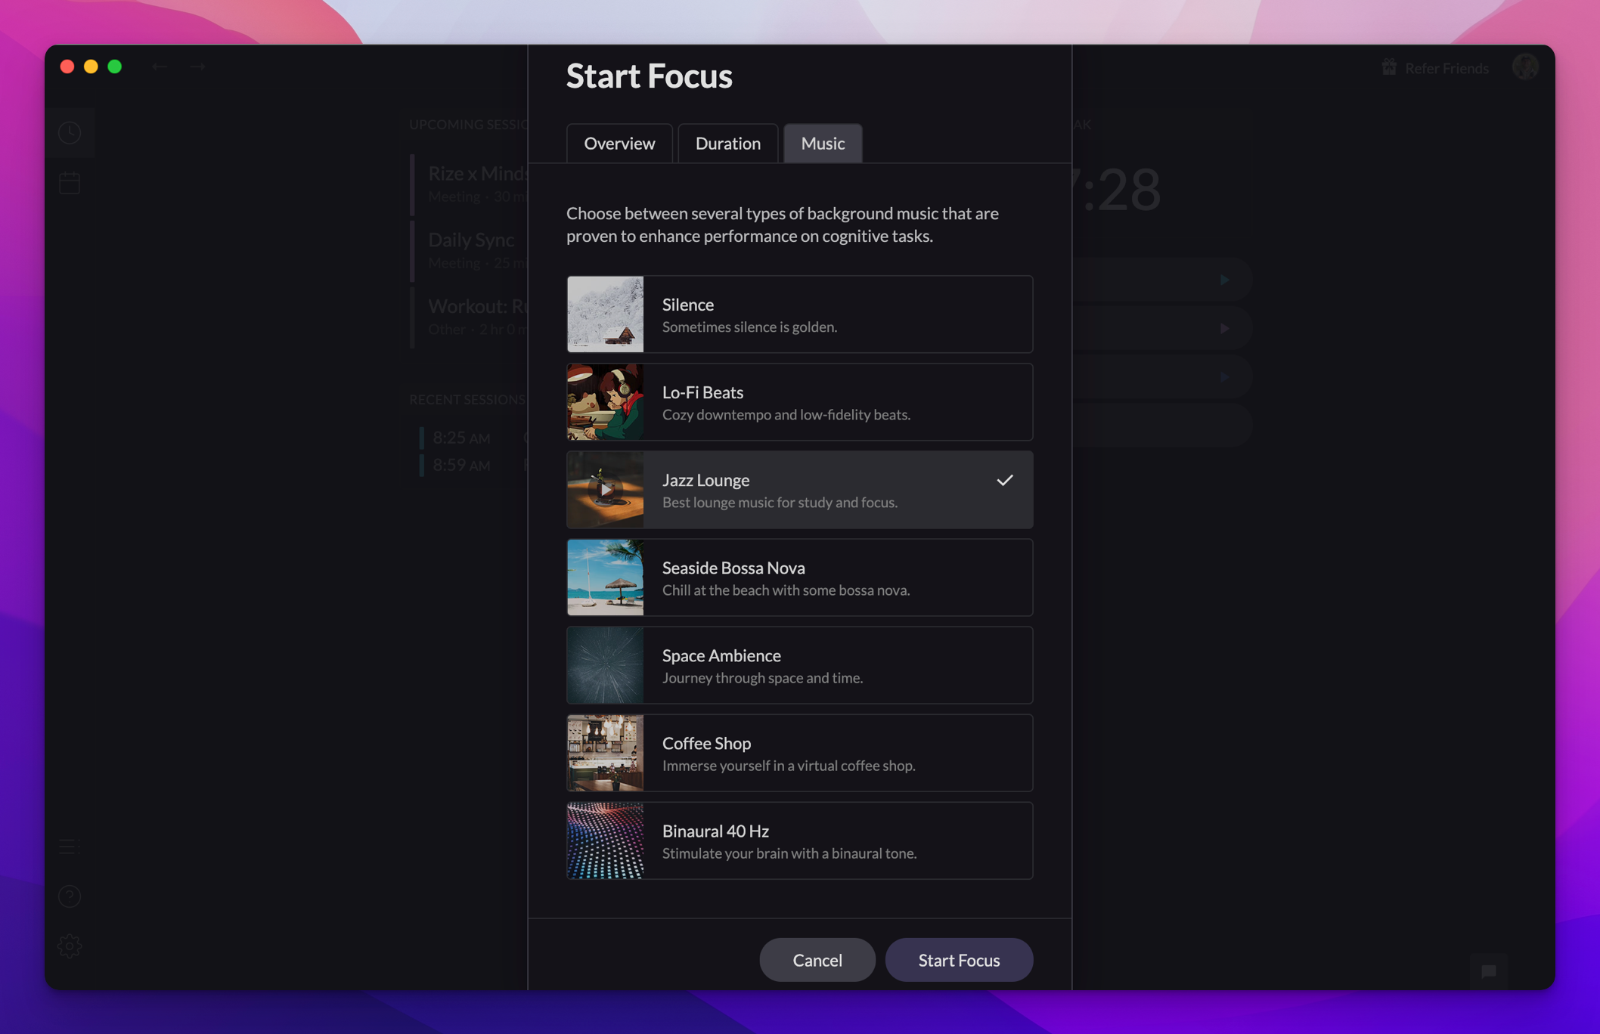Click the Space Ambience starfield thumbnail

point(606,665)
